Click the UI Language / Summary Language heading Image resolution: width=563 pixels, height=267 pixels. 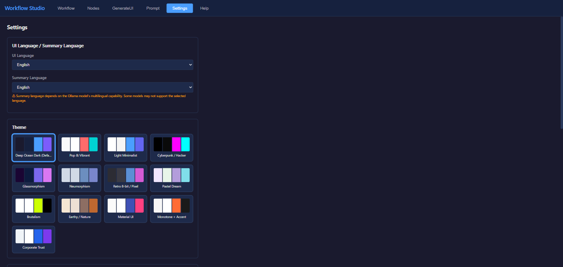point(48,46)
